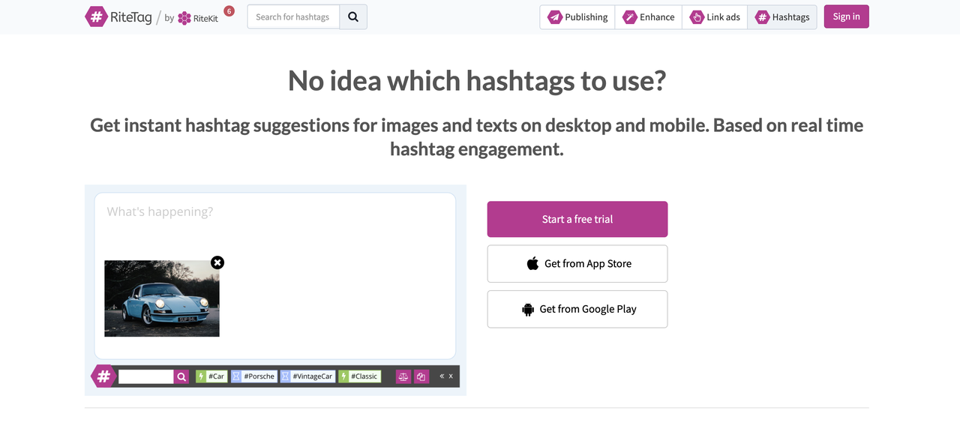
Task: Click the pink search icon in hashtag bar
Action: [181, 376]
